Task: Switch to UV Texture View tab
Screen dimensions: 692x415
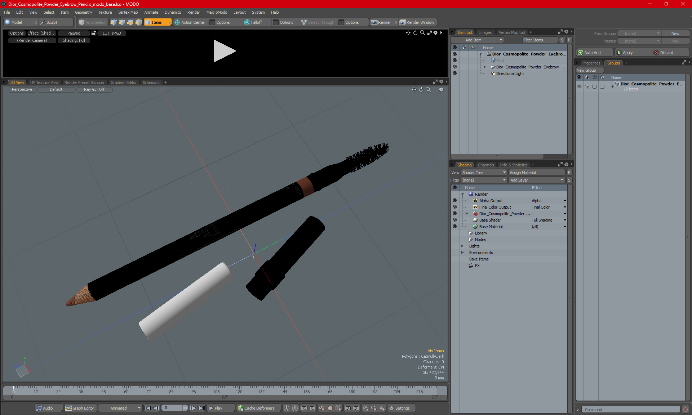Action: 44,82
